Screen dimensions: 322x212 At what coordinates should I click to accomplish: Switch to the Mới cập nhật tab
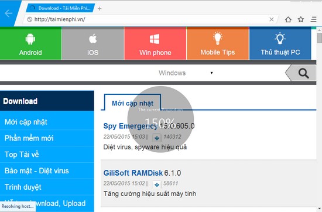(x=133, y=103)
